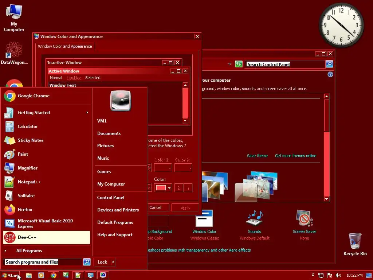Open Screen Saver settings icon
Screen dimensions: 373x280
point(304,218)
